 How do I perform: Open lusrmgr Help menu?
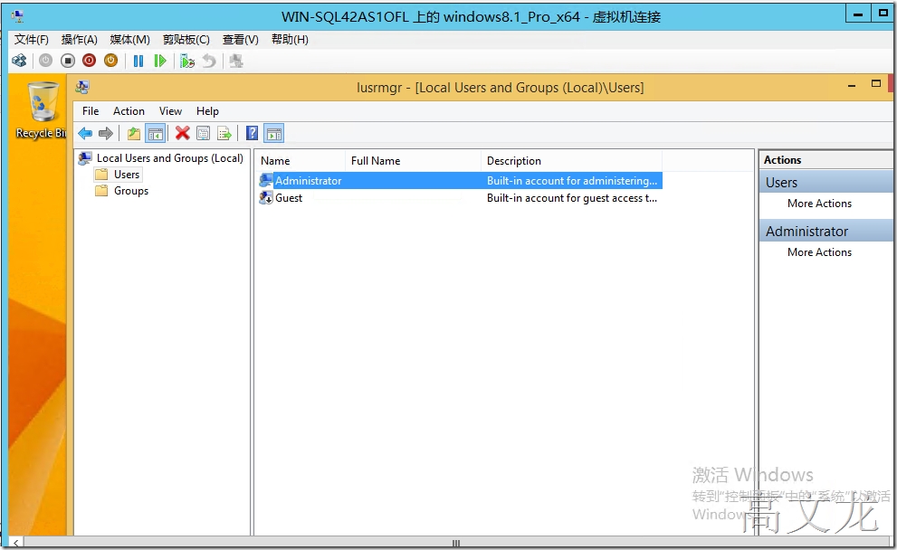[207, 111]
